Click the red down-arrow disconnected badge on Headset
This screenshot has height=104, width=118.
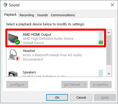18,58
